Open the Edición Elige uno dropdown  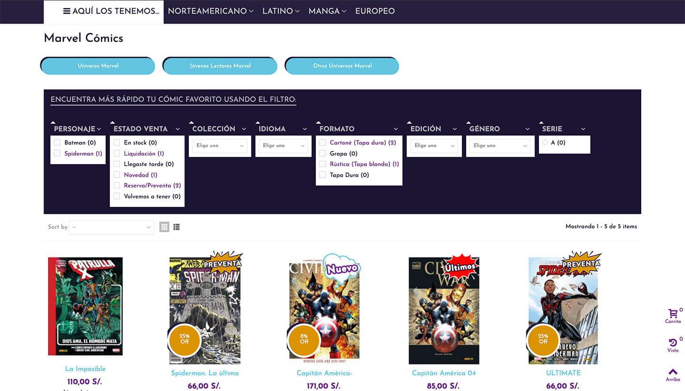[434, 146]
